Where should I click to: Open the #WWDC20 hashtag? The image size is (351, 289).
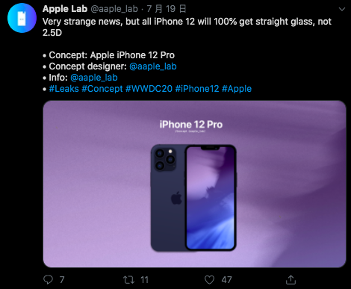click(149, 89)
